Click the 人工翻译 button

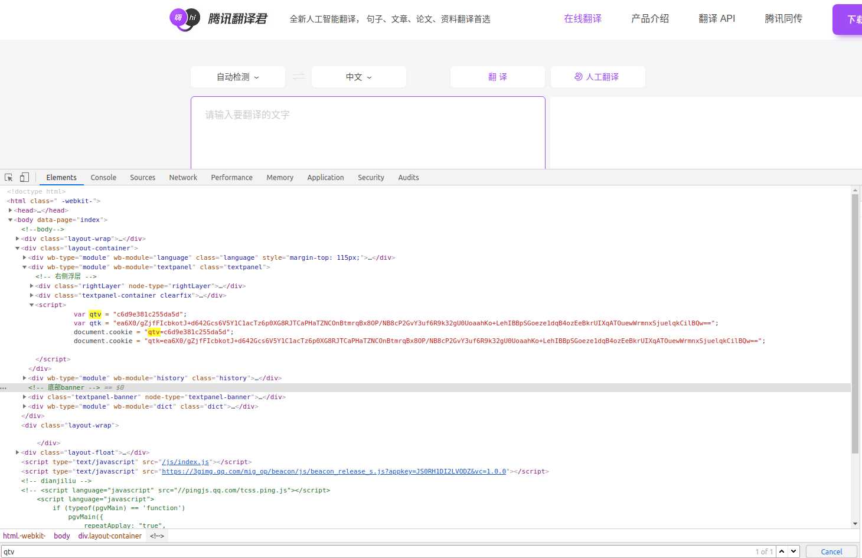click(x=598, y=77)
